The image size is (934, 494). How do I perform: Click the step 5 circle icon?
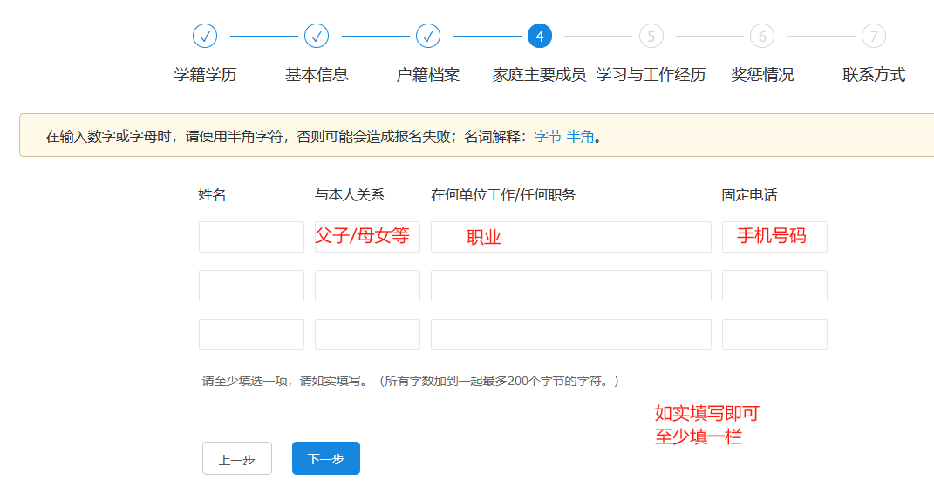tap(651, 37)
